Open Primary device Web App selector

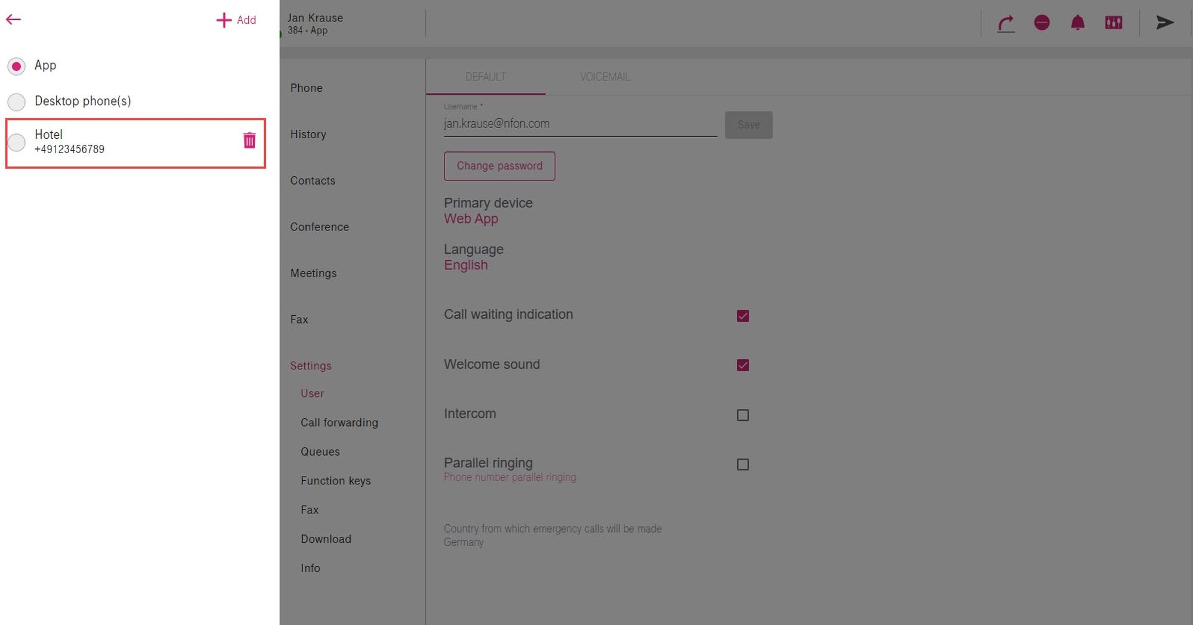pos(471,219)
